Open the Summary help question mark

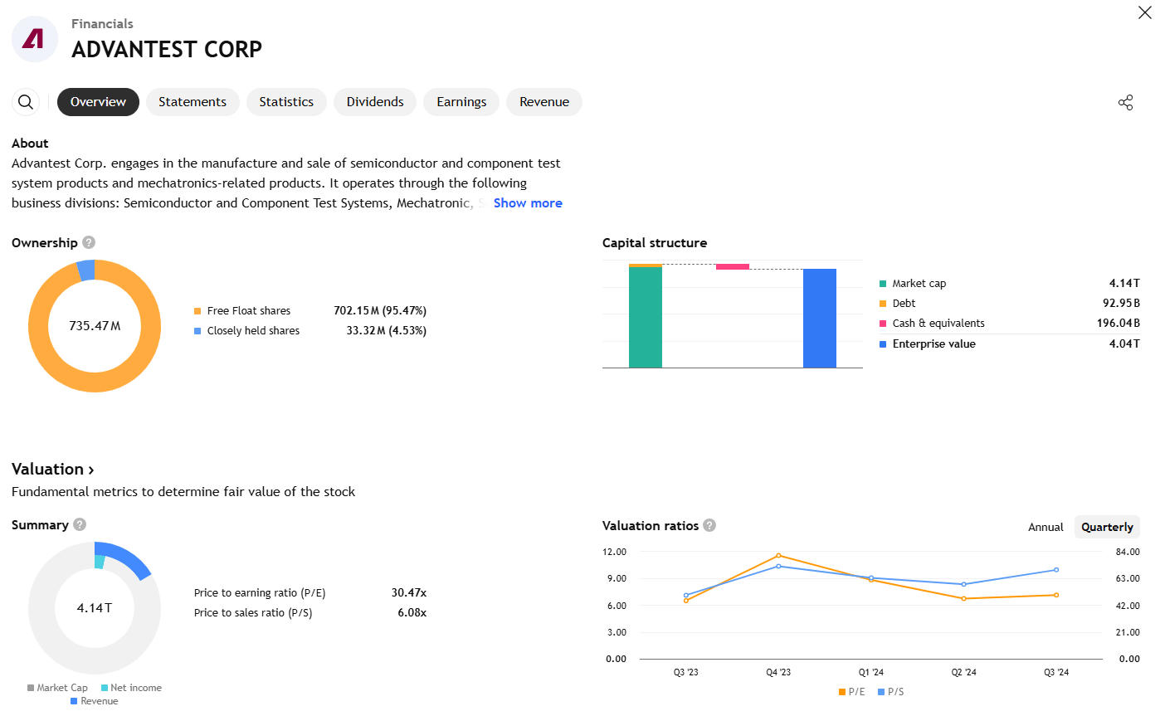80,524
